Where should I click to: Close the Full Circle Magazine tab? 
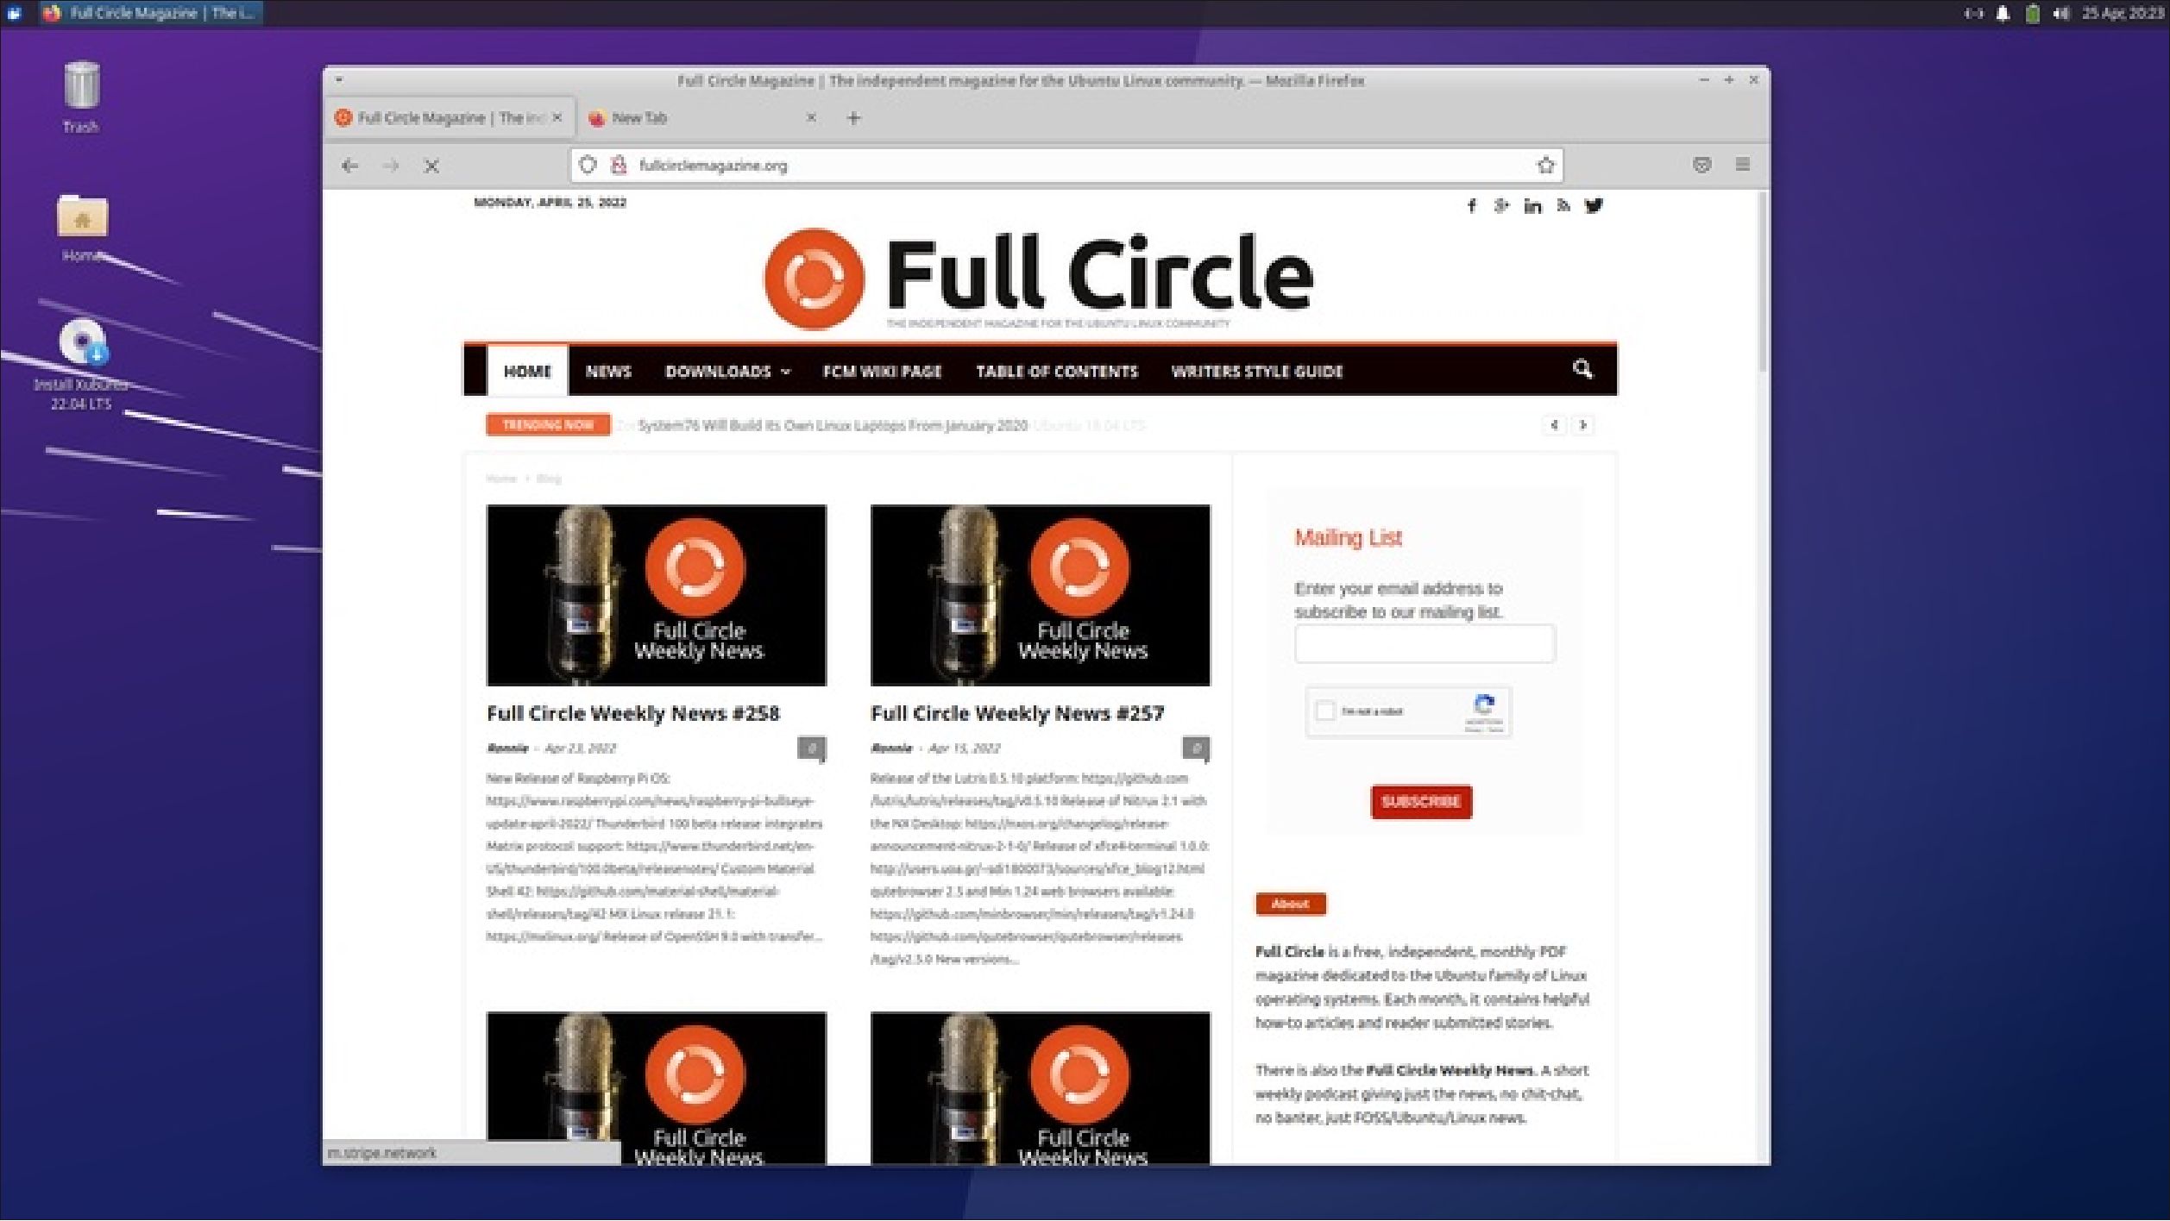pyautogui.click(x=557, y=117)
